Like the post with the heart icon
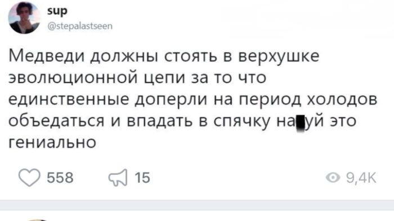Viewport: 394px width, 221px height. [29, 177]
